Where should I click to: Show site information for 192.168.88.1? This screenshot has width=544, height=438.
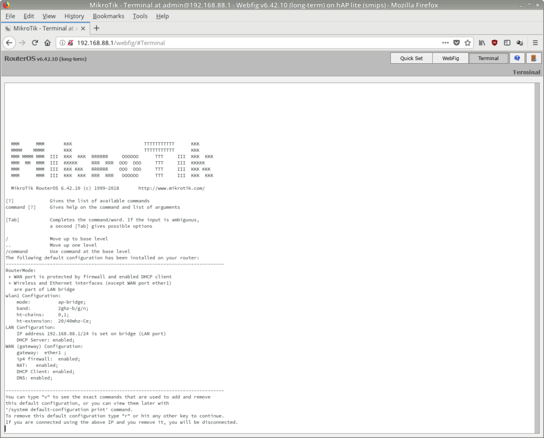(x=63, y=42)
